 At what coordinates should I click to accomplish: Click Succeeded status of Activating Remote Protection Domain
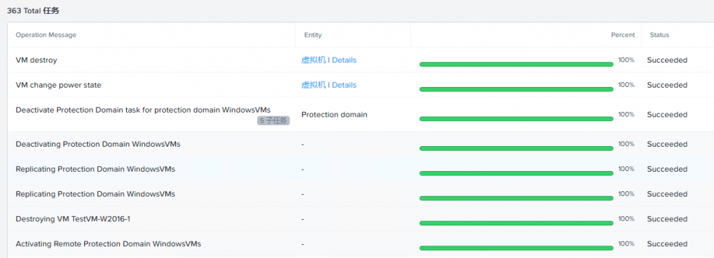[667, 244]
